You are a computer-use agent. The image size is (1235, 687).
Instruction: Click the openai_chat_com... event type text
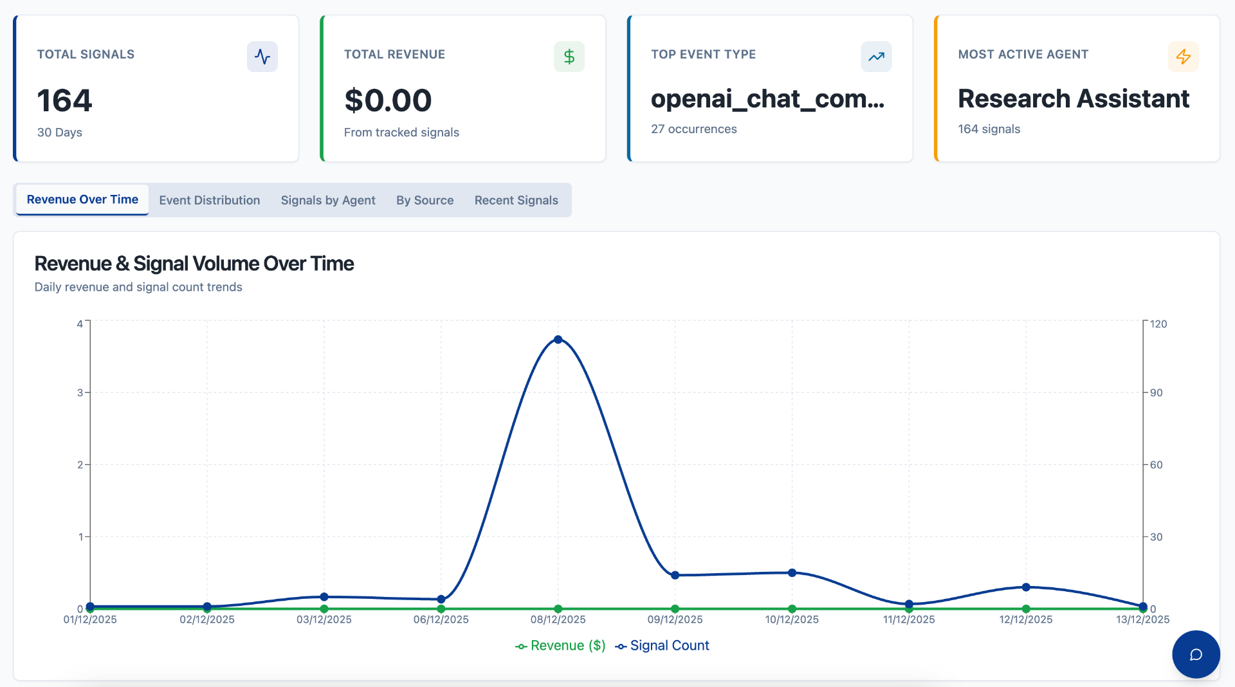coord(767,98)
